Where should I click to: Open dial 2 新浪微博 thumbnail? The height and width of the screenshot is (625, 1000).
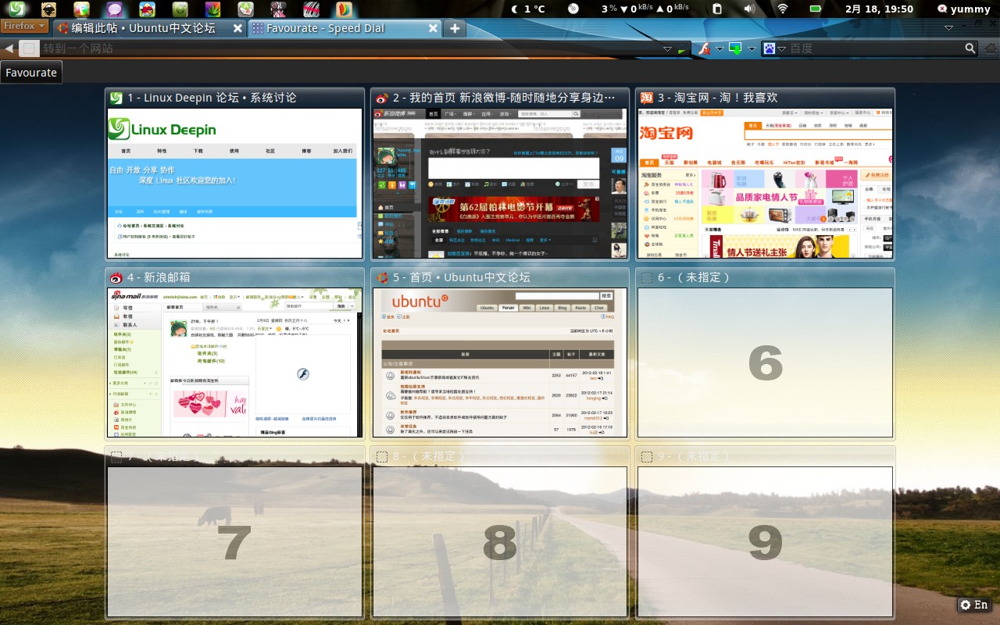click(x=500, y=184)
